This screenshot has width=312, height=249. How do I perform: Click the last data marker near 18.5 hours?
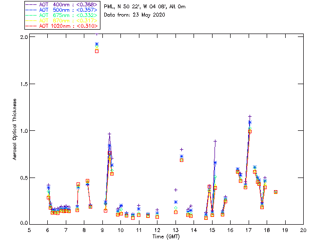tap(275, 192)
